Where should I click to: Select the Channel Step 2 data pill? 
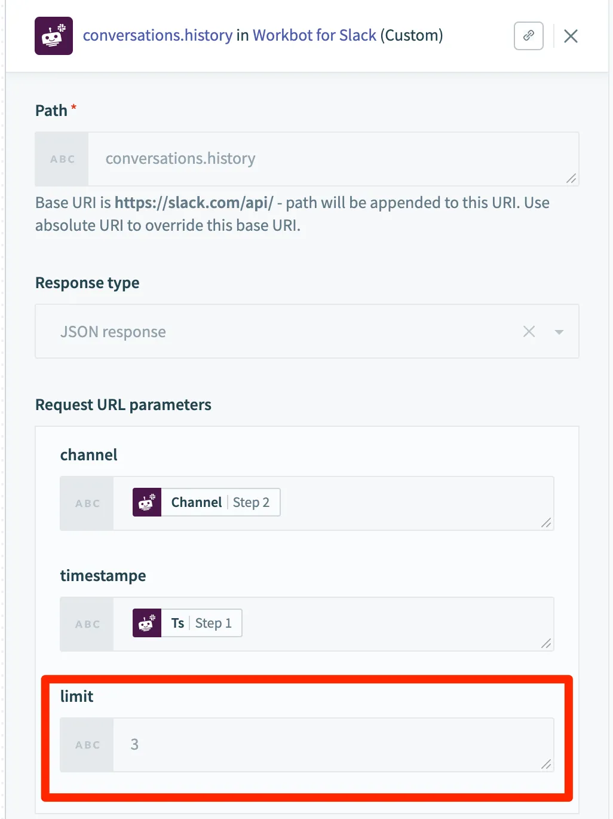click(x=207, y=502)
